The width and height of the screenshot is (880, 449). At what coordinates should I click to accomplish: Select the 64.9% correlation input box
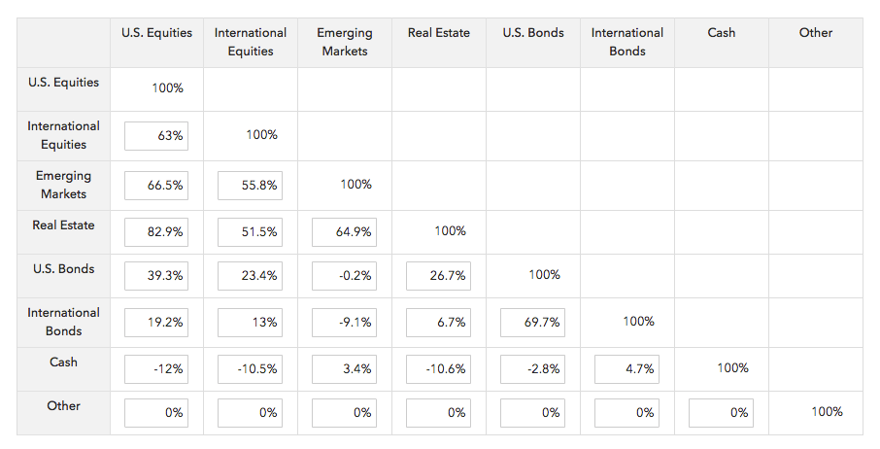pyautogui.click(x=344, y=232)
